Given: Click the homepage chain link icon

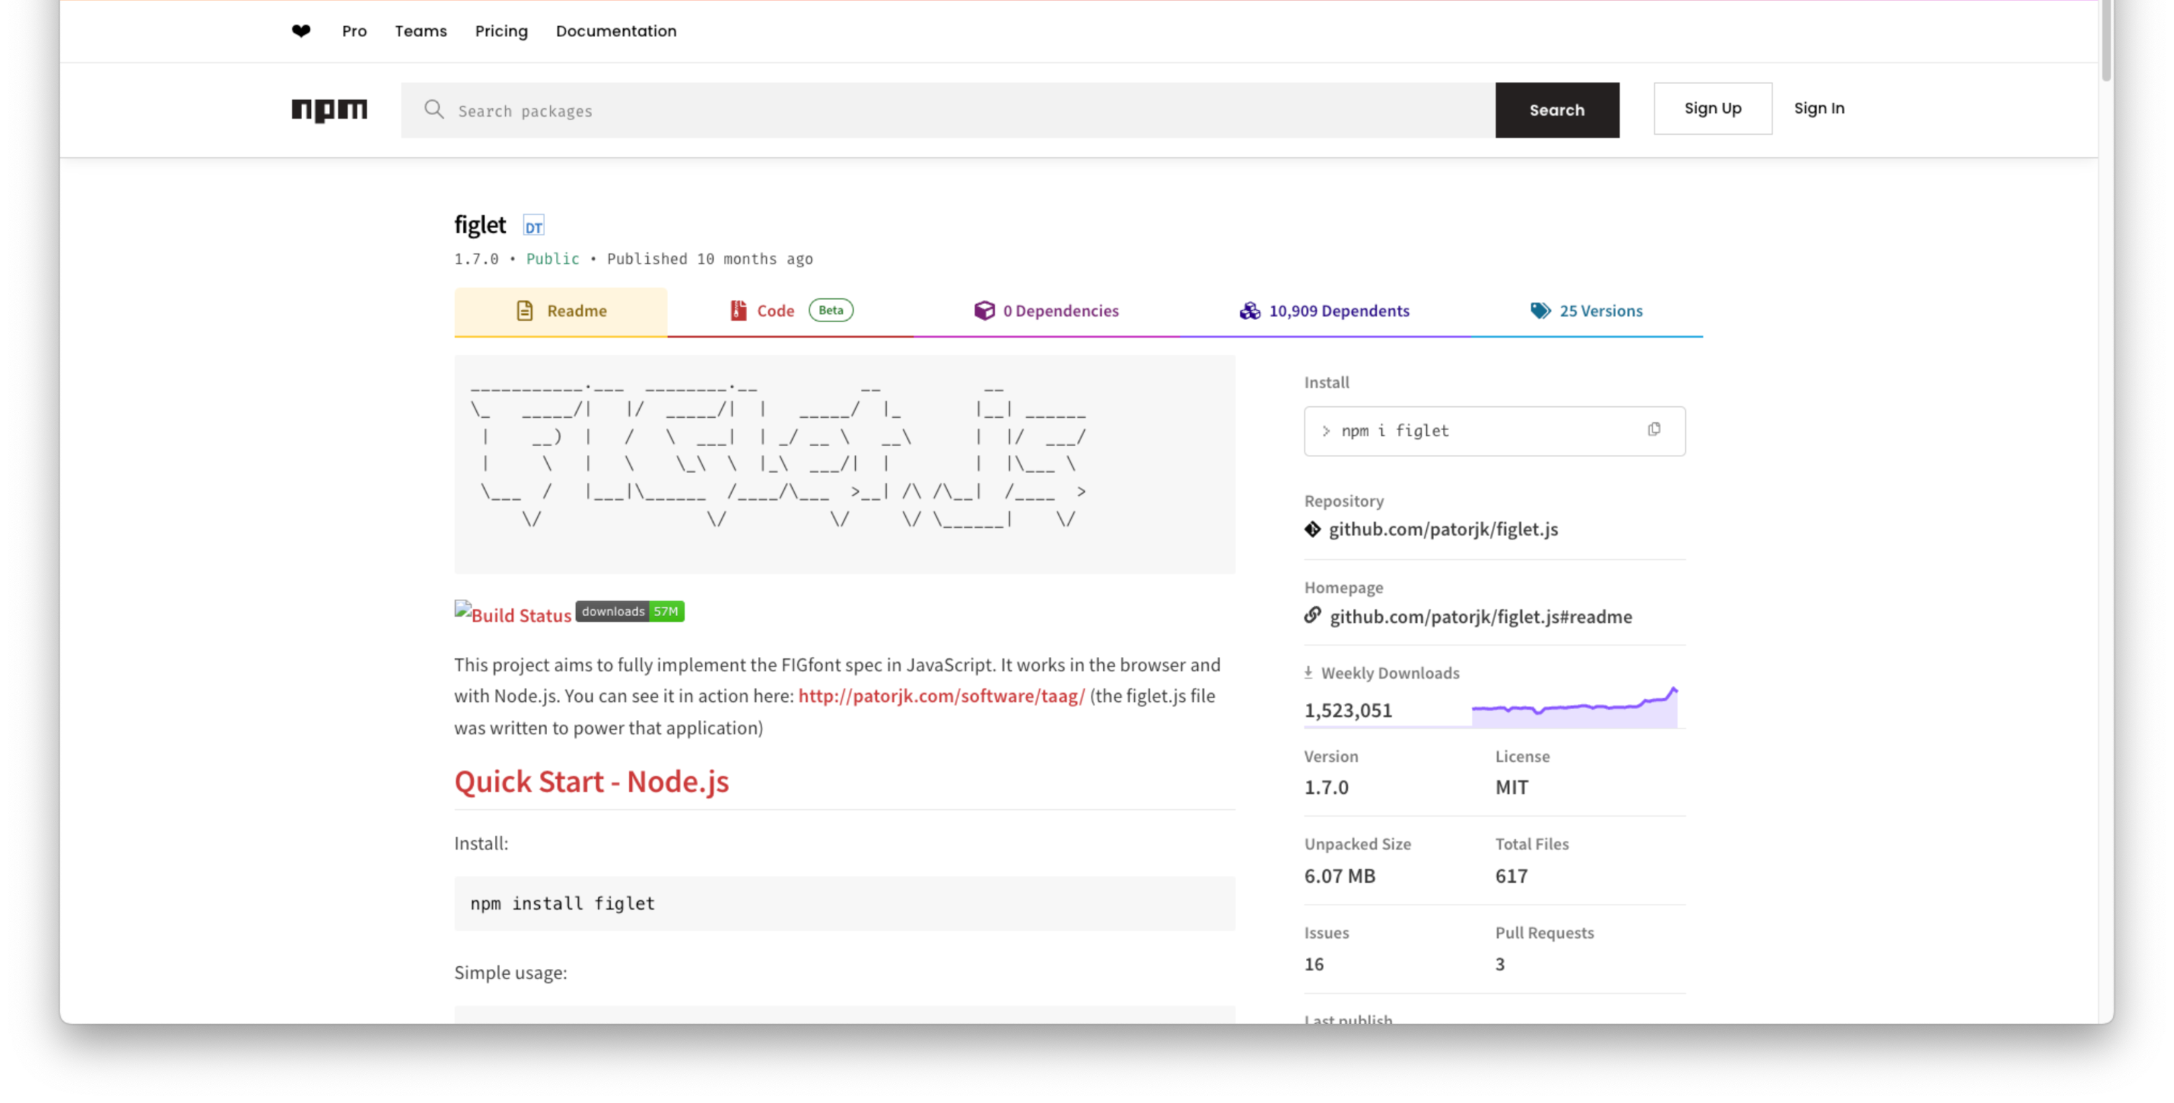Looking at the screenshot, I should (x=1312, y=616).
